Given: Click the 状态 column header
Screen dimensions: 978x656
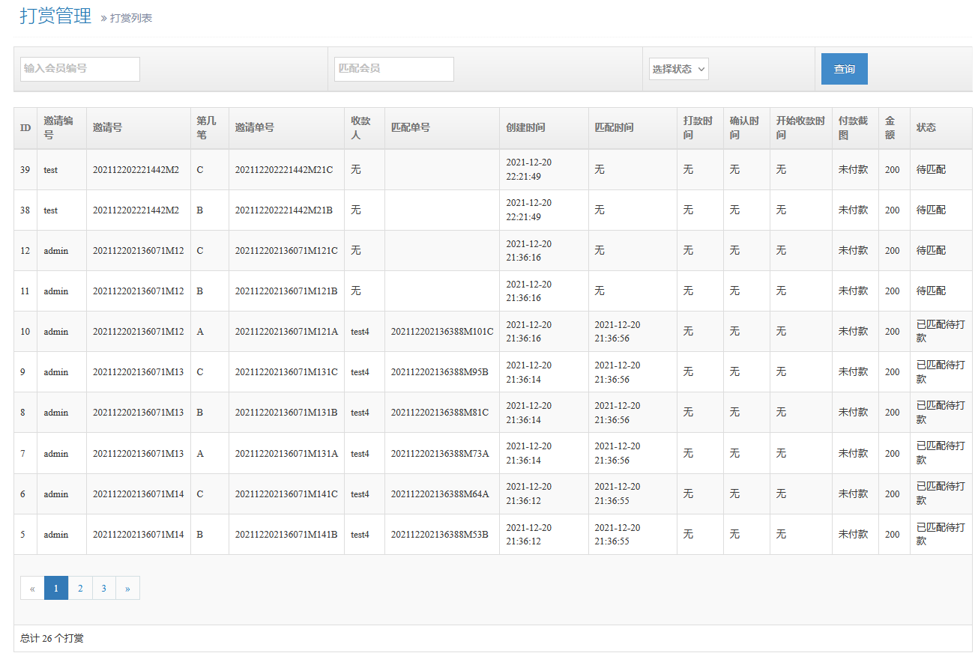Looking at the screenshot, I should click(926, 128).
